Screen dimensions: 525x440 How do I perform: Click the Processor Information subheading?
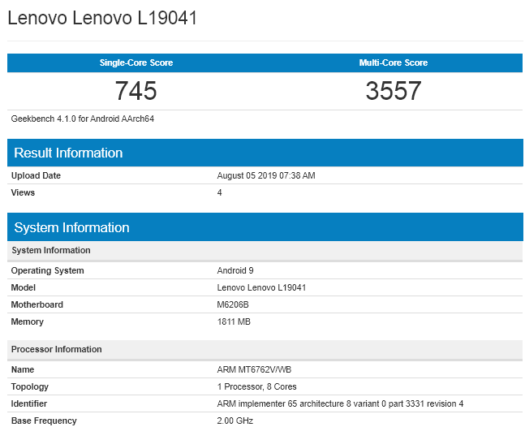click(56, 349)
